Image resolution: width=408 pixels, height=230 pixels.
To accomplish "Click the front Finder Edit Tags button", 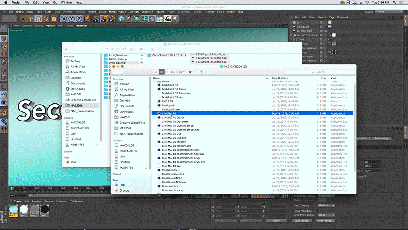I will (x=211, y=72).
